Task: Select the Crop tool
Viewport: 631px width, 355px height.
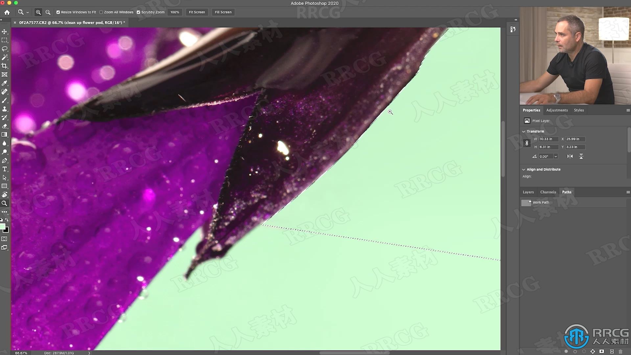Action: pos(5,65)
